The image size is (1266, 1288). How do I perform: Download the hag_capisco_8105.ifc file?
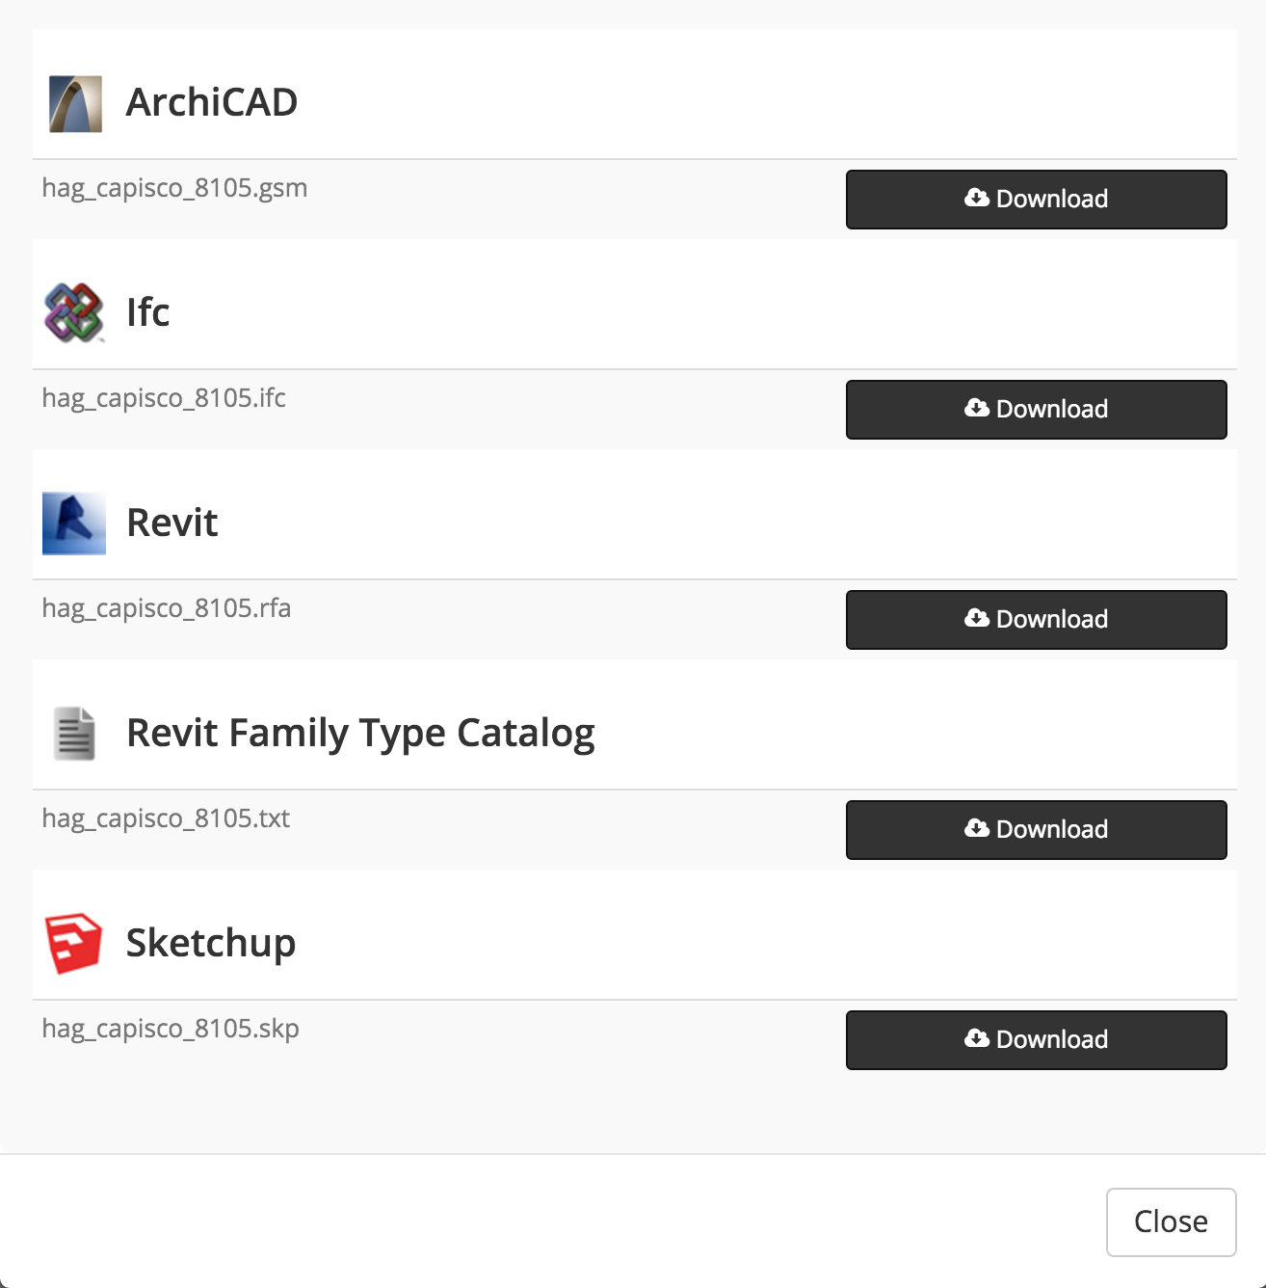pos(1036,410)
